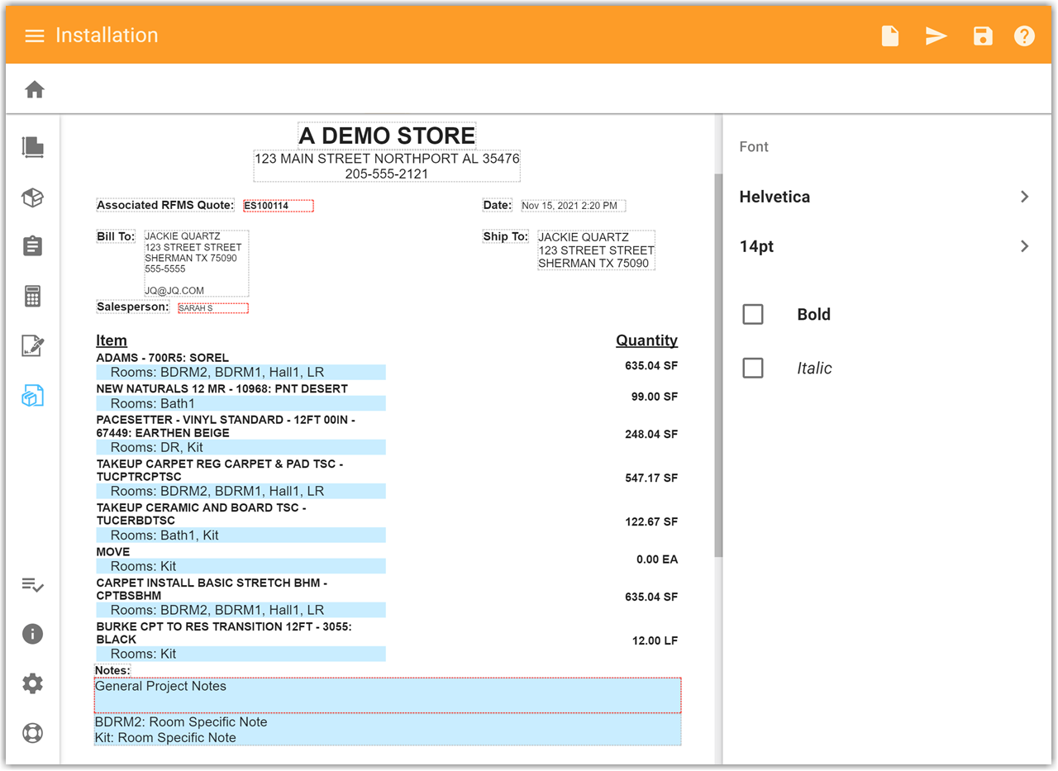Select the Bill To address block
This screenshot has height=771, width=1058.
(196, 264)
